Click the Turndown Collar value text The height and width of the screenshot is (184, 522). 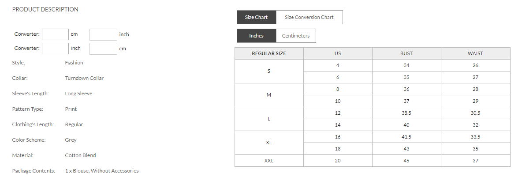pyautogui.click(x=84, y=78)
